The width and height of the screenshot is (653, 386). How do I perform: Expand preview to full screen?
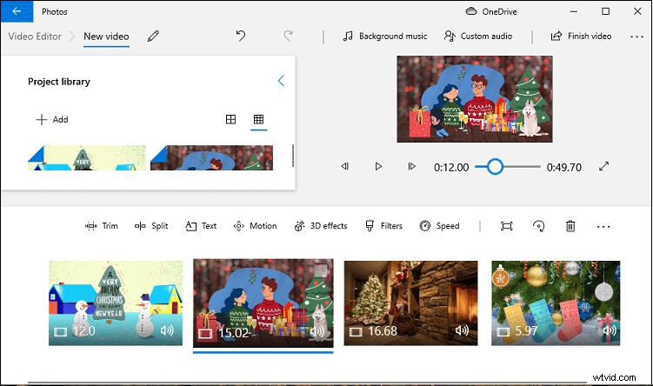click(x=603, y=167)
